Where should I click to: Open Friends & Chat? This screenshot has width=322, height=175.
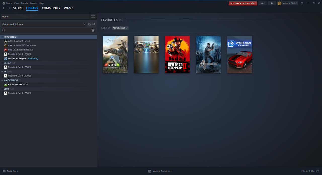(x=308, y=171)
